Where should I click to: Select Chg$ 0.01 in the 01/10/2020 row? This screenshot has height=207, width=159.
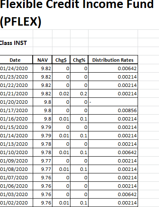(61, 152)
